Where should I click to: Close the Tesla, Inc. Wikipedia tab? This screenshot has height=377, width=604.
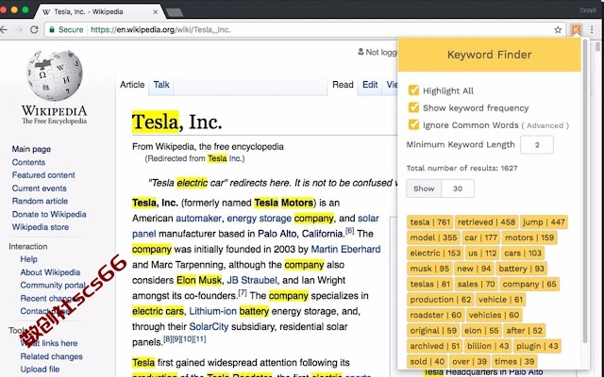pos(155,12)
